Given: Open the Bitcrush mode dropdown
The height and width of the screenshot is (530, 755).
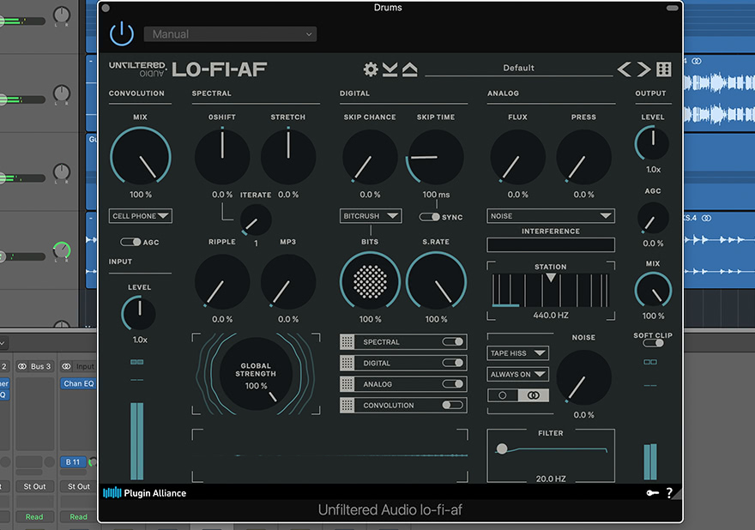Looking at the screenshot, I should 371,216.
